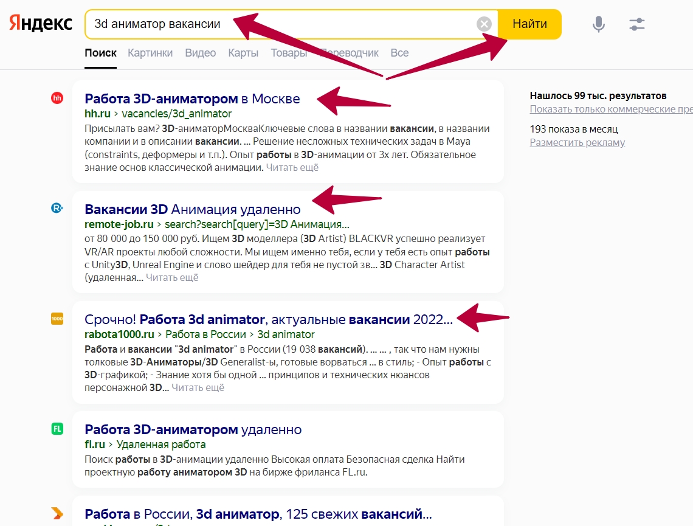Switch to Видео tab

click(x=200, y=53)
